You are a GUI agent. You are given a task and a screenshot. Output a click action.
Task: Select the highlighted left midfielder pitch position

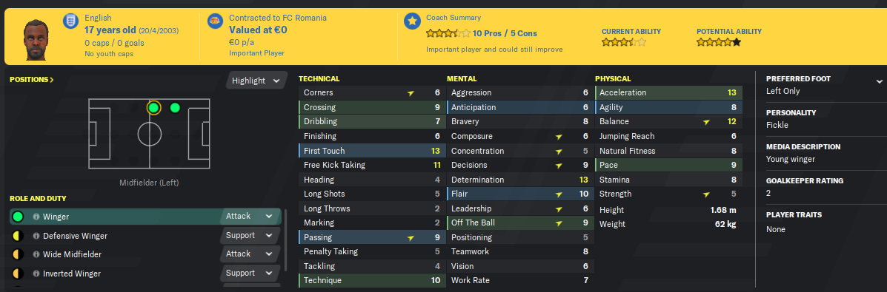coord(153,108)
